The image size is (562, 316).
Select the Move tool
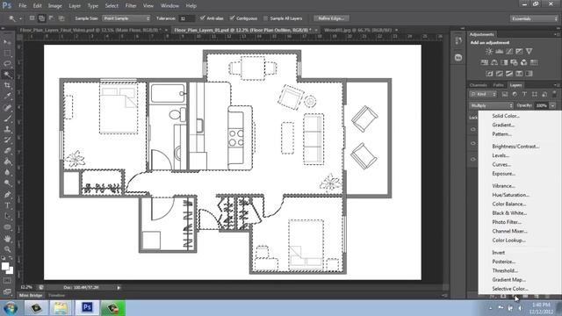[x=7, y=42]
